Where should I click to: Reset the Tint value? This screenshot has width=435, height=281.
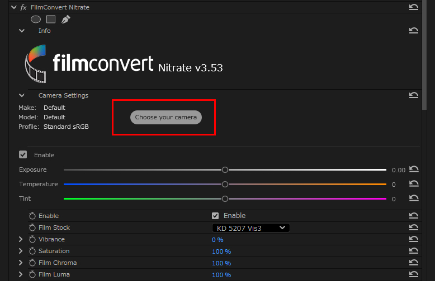(414, 198)
